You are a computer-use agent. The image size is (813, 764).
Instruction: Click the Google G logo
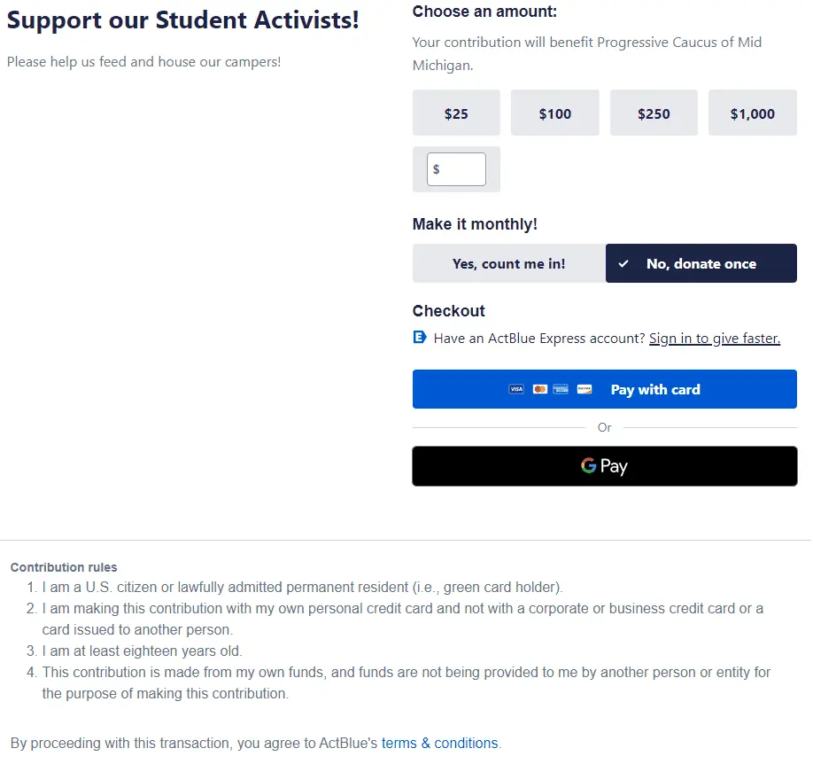point(589,465)
